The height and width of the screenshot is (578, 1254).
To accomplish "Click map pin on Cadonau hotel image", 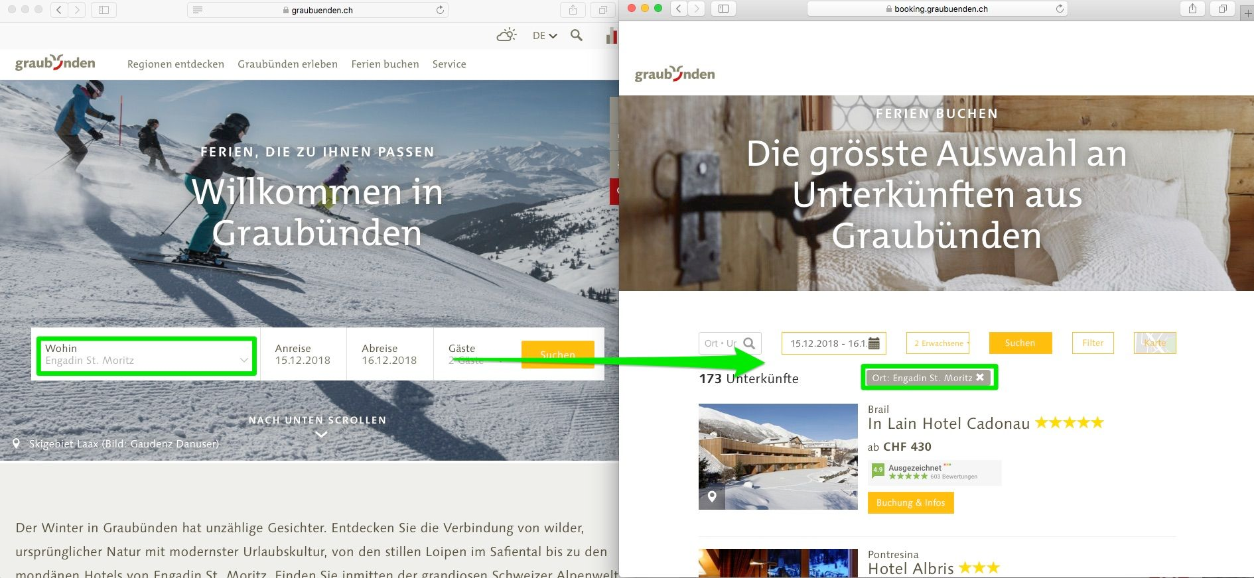I will [x=712, y=496].
